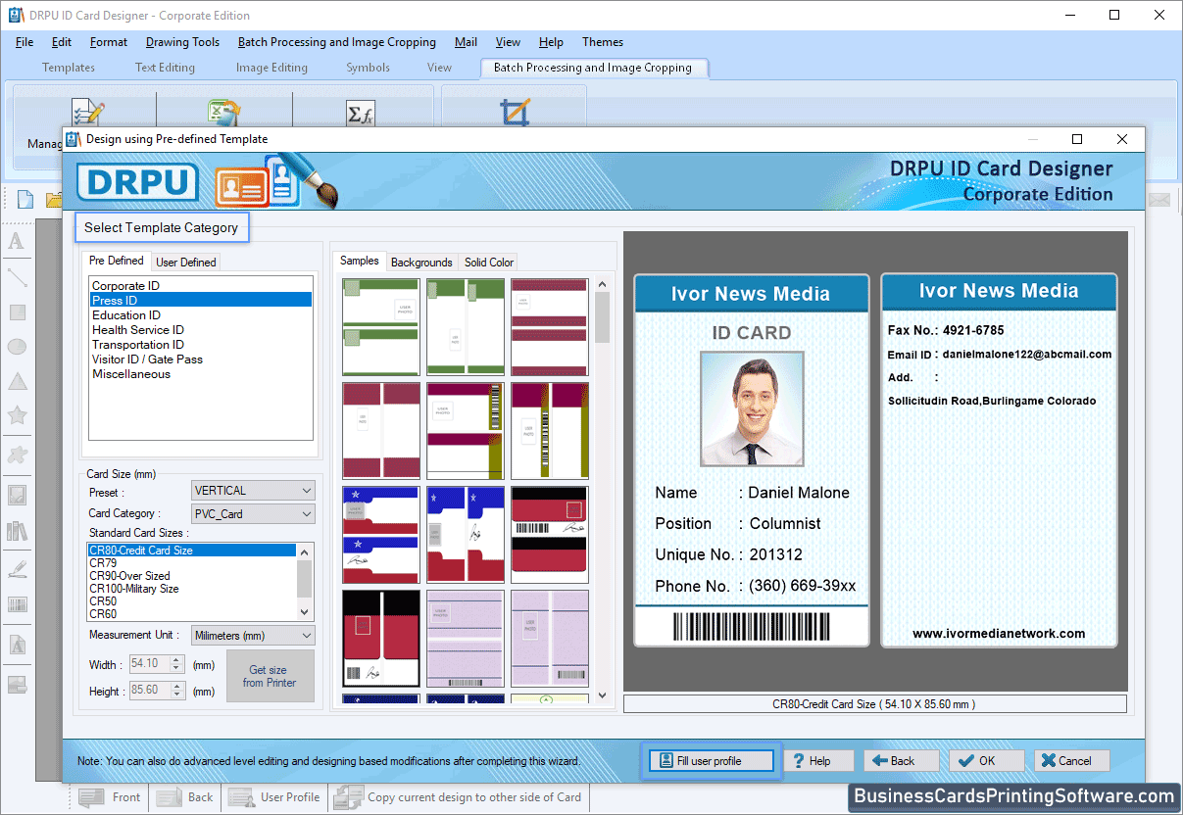This screenshot has height=815, width=1183.
Task: Click the Image Cropping ribbon icon
Action: 515,113
